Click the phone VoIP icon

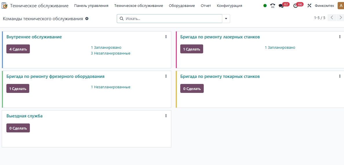click(x=272, y=6)
